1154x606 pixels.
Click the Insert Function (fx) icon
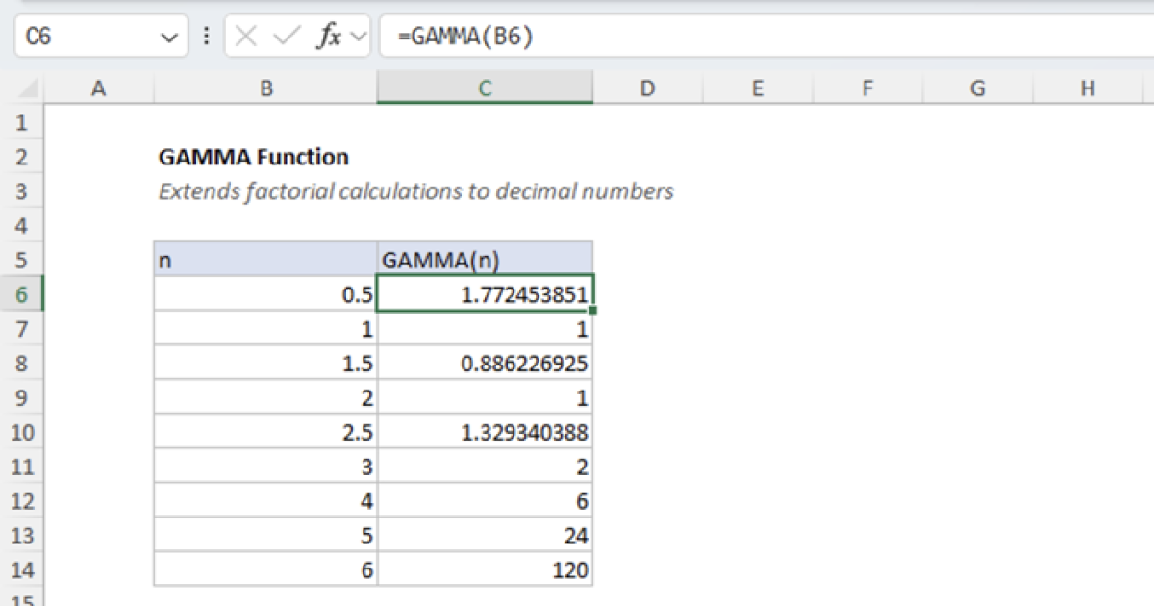[331, 37]
